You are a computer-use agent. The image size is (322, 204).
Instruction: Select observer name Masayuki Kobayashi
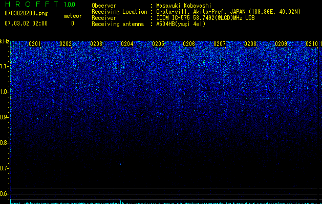pos(184,6)
